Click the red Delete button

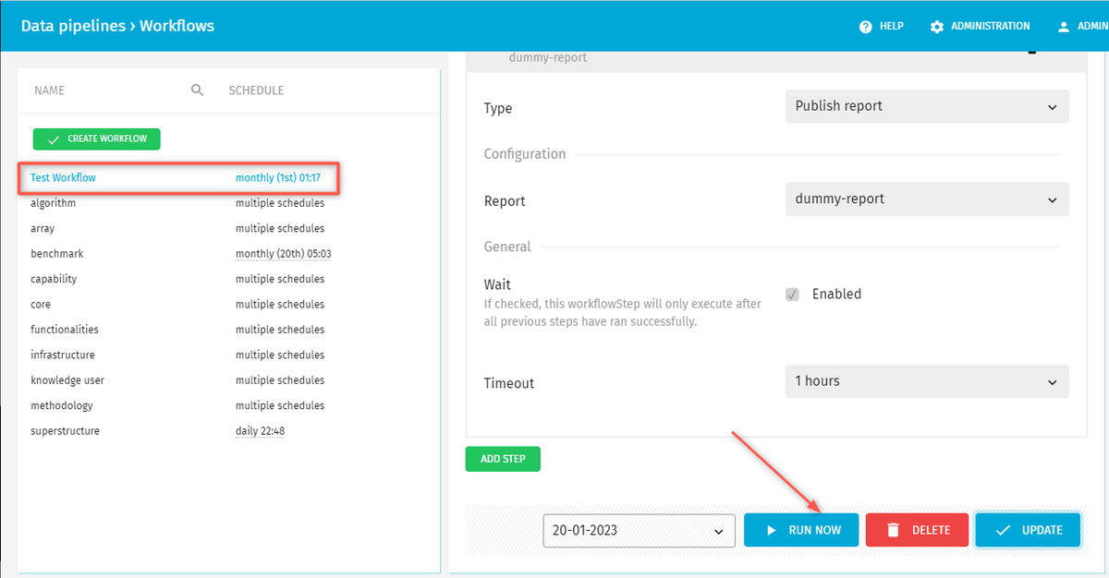click(x=917, y=531)
